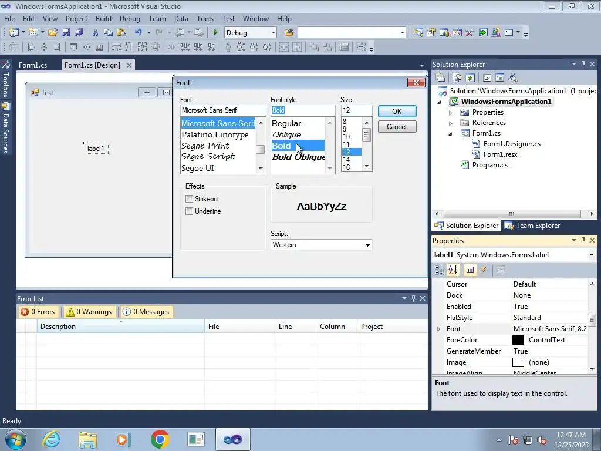Expand the Font property in Properties
Screen dimensions: 601x451
point(439,329)
